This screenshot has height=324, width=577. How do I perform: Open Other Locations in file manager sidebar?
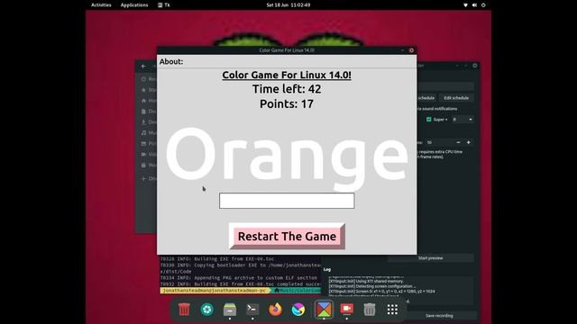[x=149, y=179]
